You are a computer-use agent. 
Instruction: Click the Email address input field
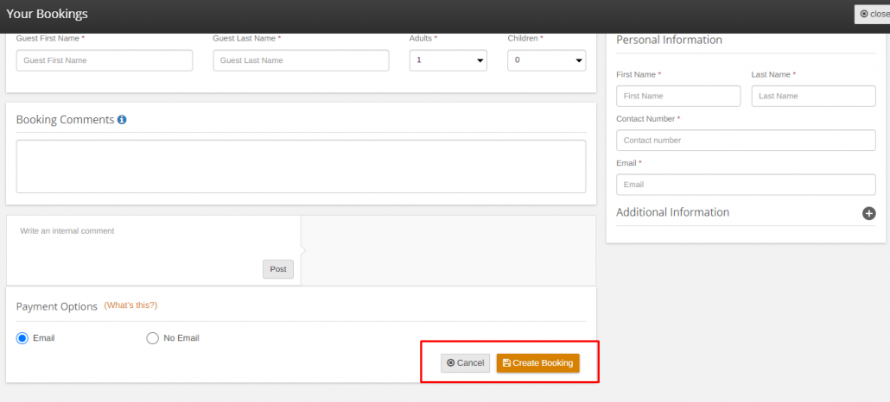click(x=746, y=185)
